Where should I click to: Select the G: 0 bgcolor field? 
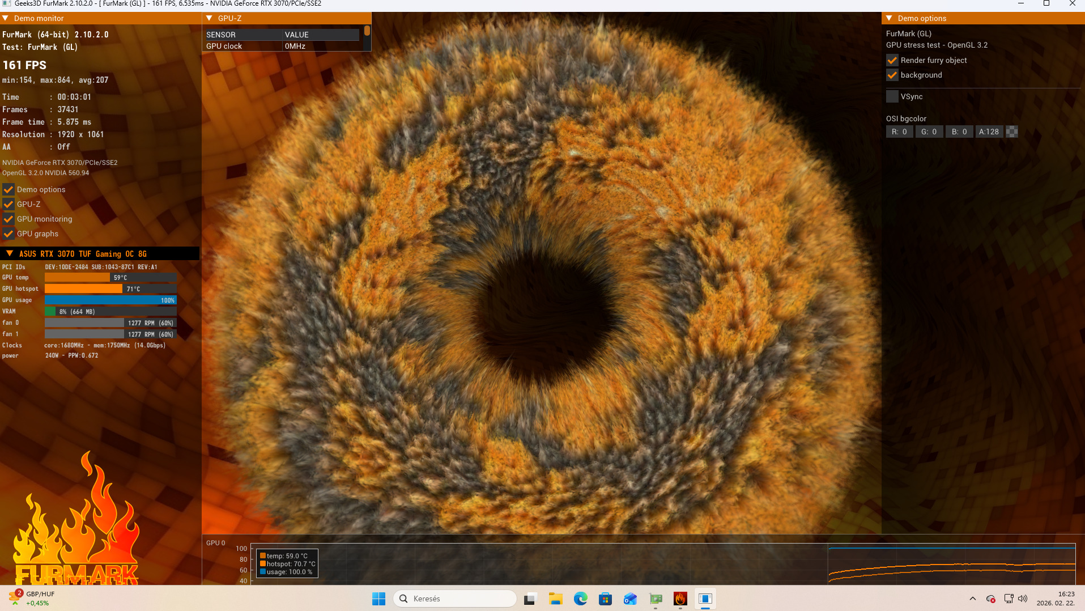[x=929, y=131]
